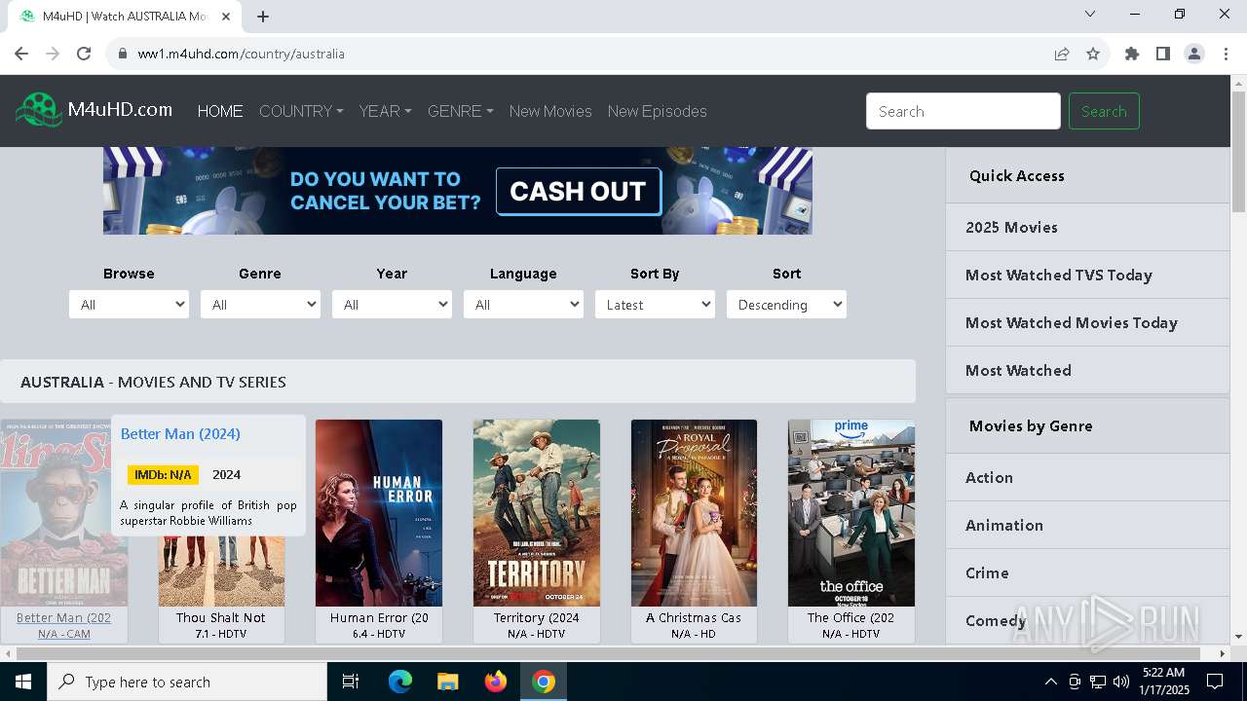The image size is (1247, 701).
Task: Open the Territory movie poster
Action: (x=537, y=513)
